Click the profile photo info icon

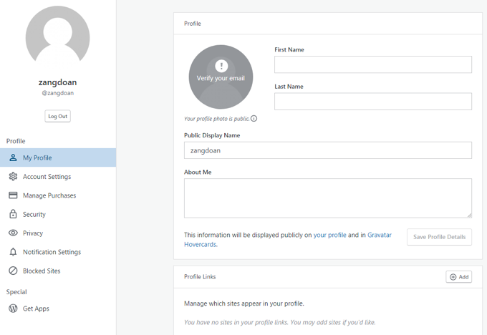[x=254, y=119]
